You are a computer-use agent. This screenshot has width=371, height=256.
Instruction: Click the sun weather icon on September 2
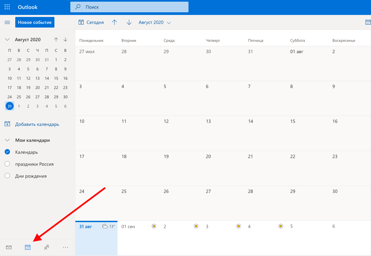(196, 226)
